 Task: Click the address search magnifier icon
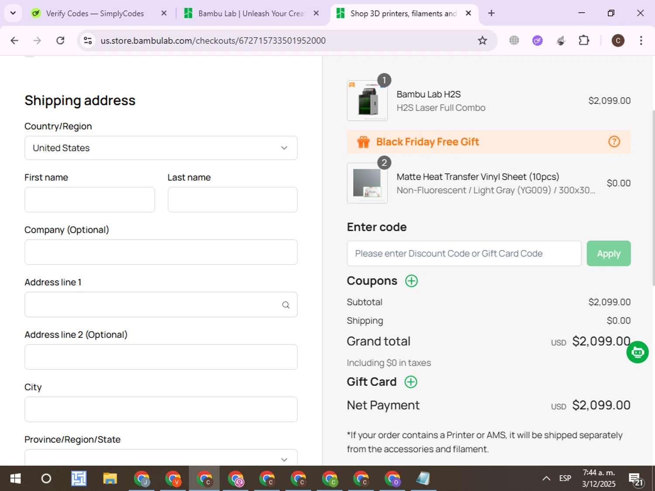point(286,305)
